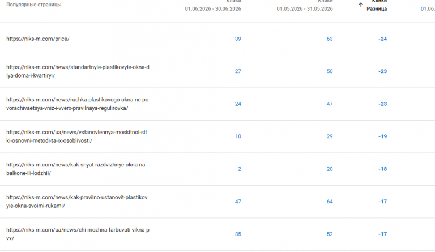Click the 01.06.2026 - 30.06.2026 date header
Image resolution: width=435 pixels, height=252 pixels.
[x=213, y=9]
